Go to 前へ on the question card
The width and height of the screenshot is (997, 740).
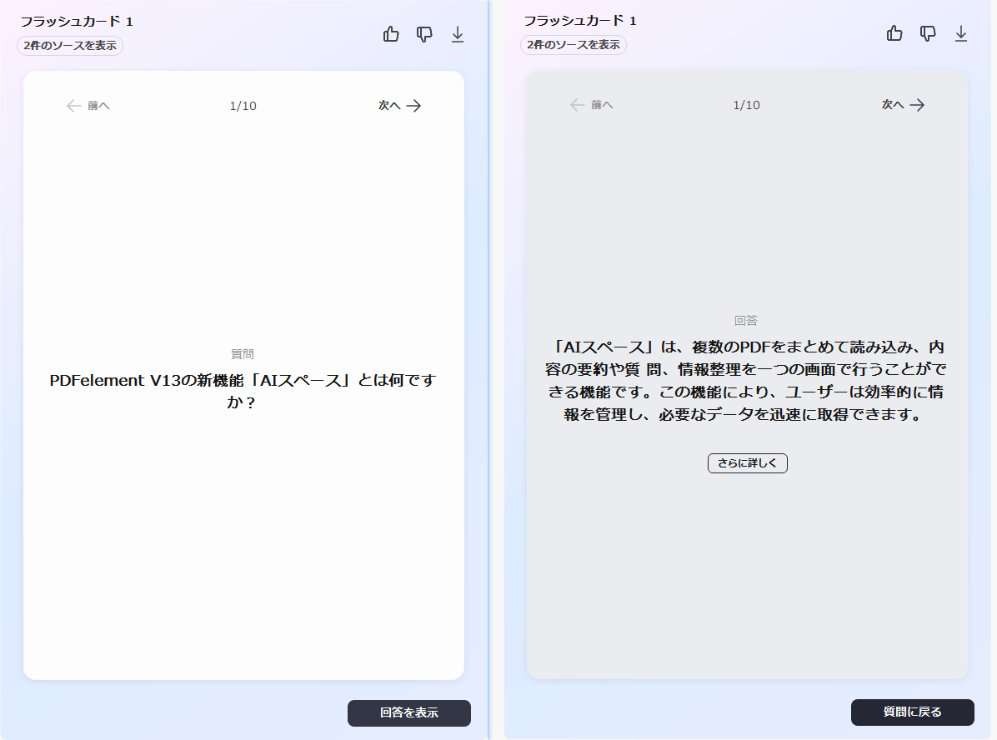click(88, 106)
